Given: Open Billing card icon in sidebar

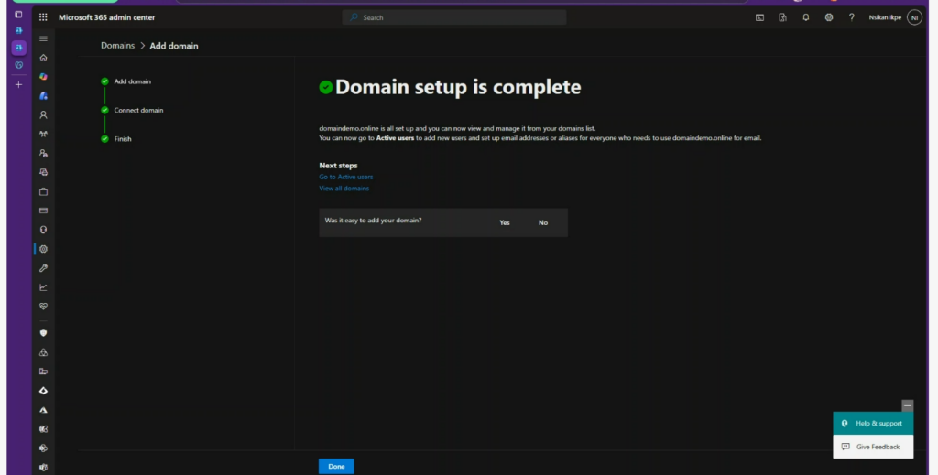Looking at the screenshot, I should 43,211.
